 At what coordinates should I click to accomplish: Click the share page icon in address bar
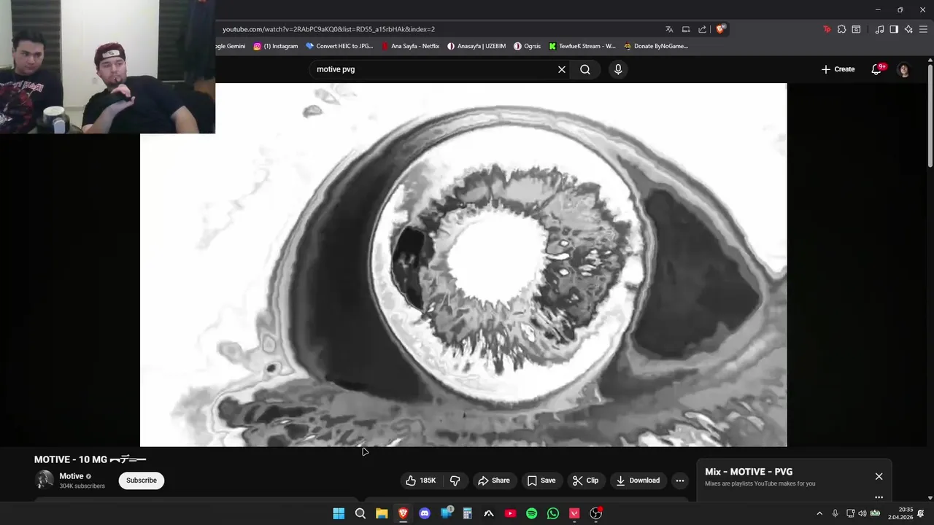[703, 29]
